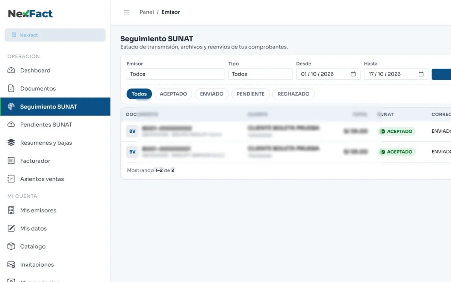Click the Panel breadcrumb link
This screenshot has height=282, width=451.
pyautogui.click(x=147, y=12)
